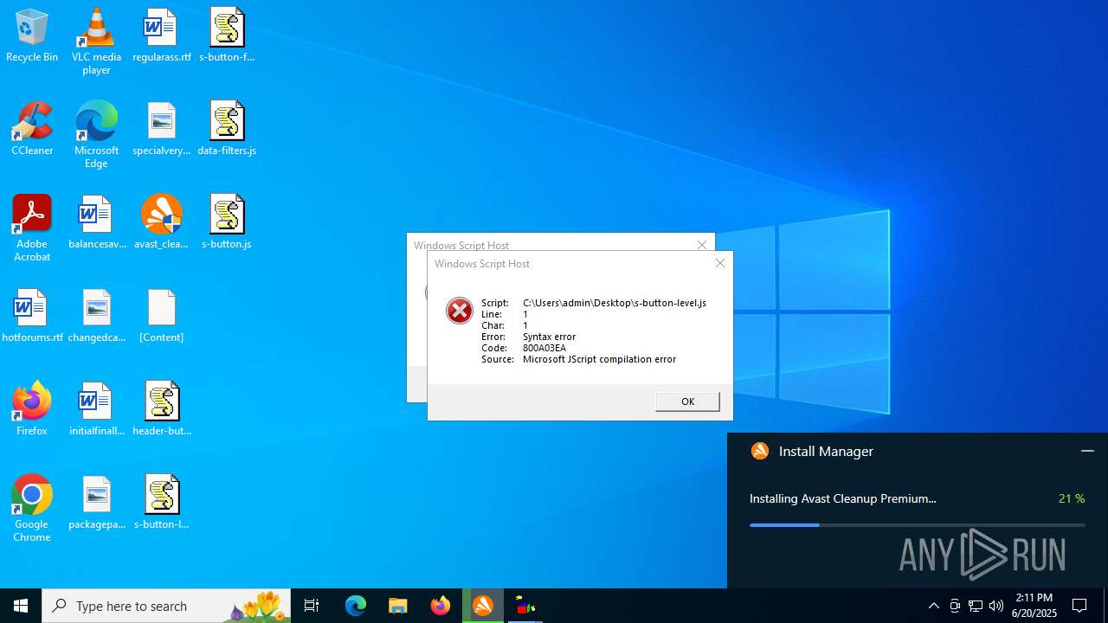Launch Edge from the taskbar
1108x623 pixels.
tap(356, 606)
